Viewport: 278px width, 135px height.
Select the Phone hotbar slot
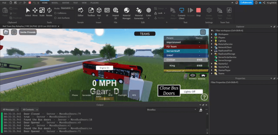point(75,95)
